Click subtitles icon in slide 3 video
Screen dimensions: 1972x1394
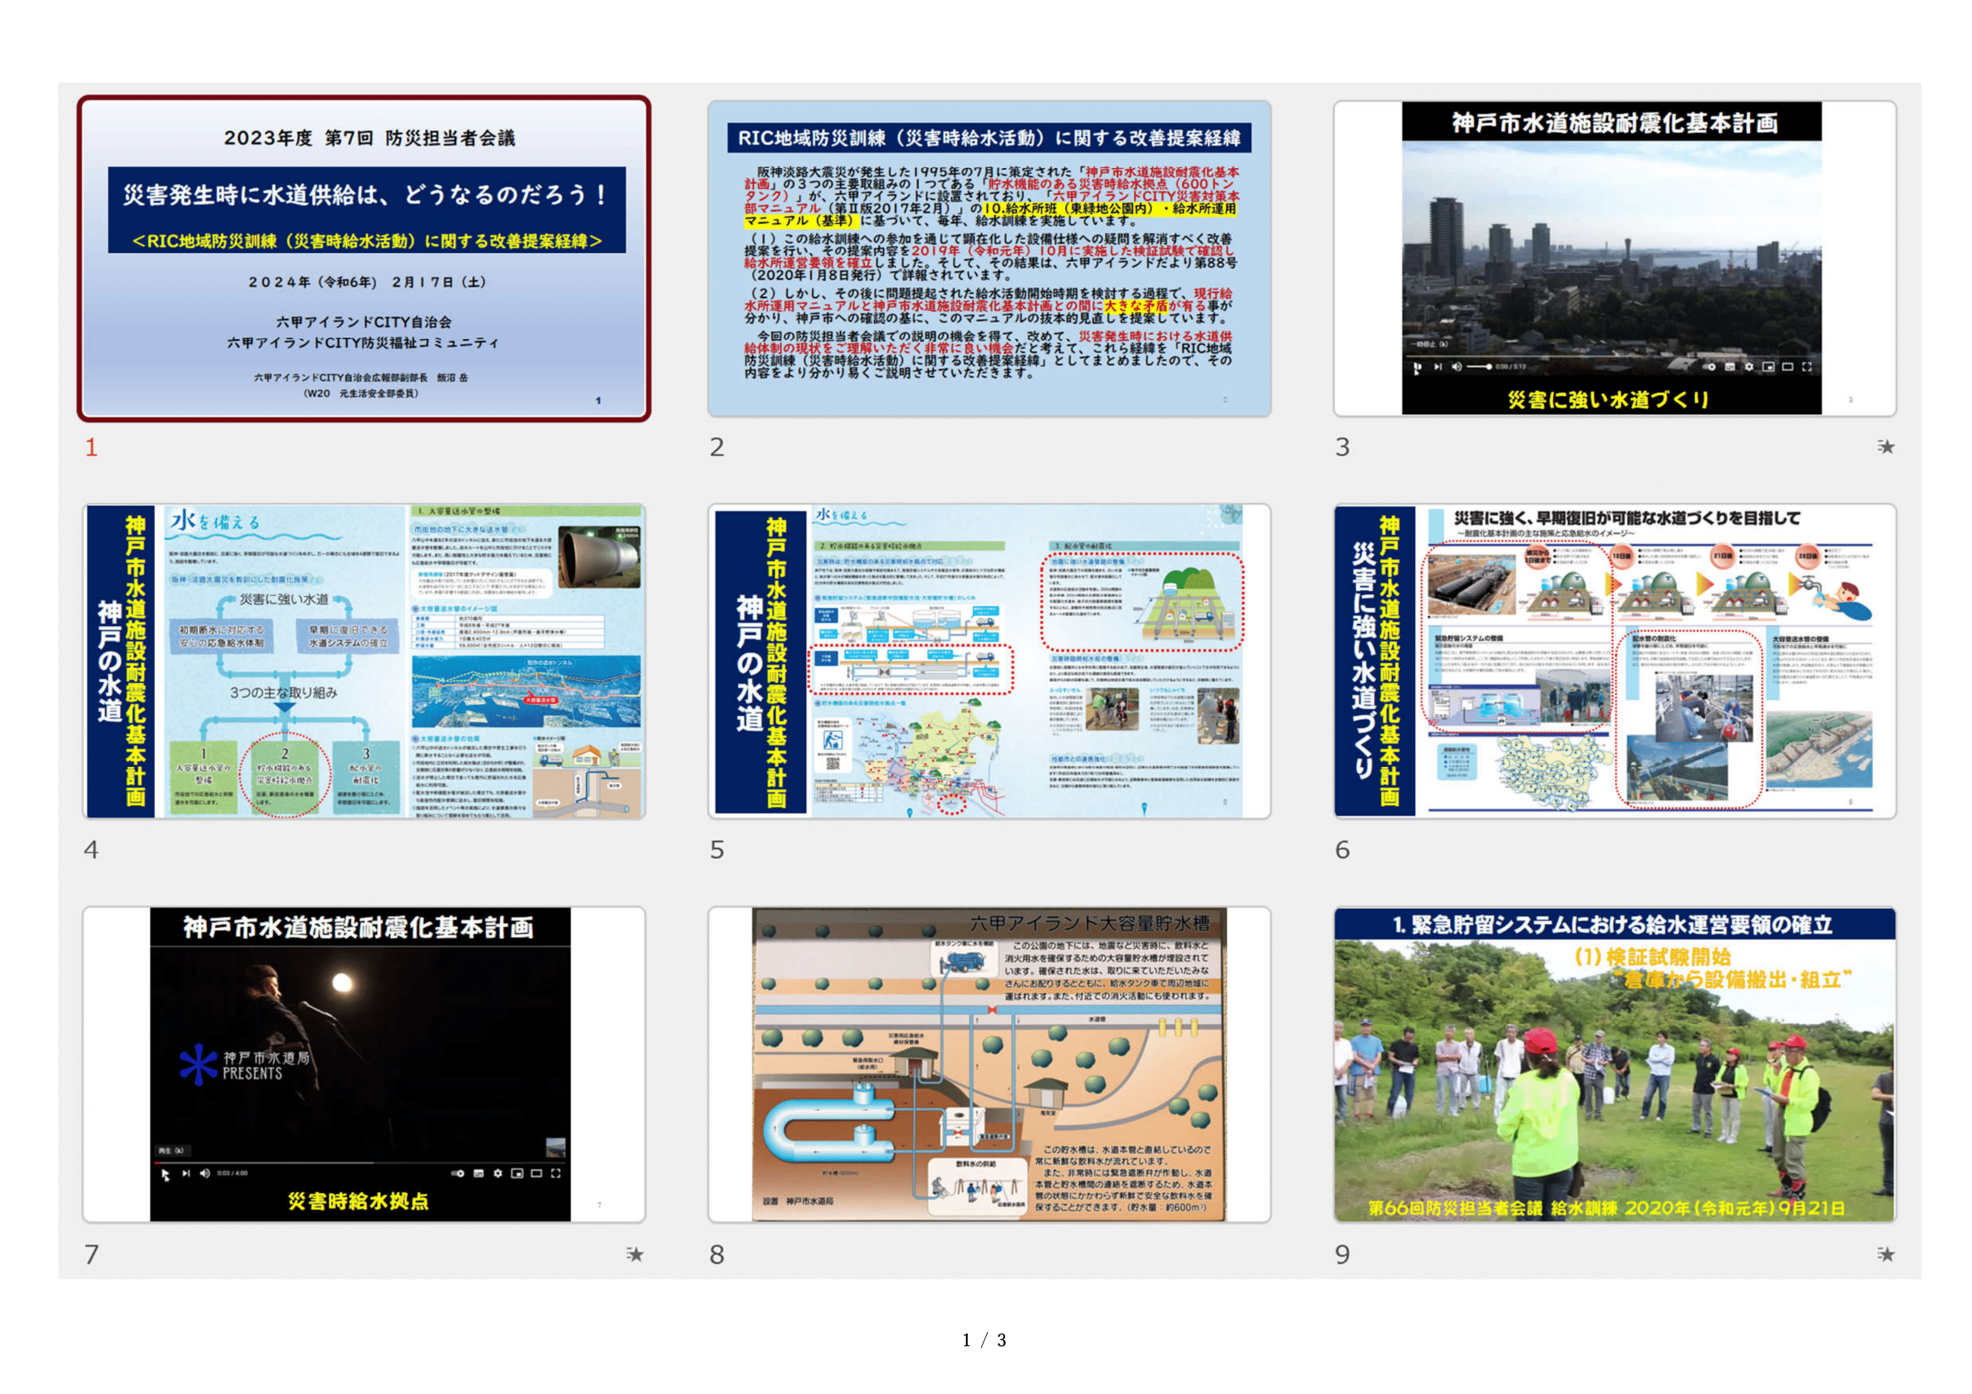1730,368
